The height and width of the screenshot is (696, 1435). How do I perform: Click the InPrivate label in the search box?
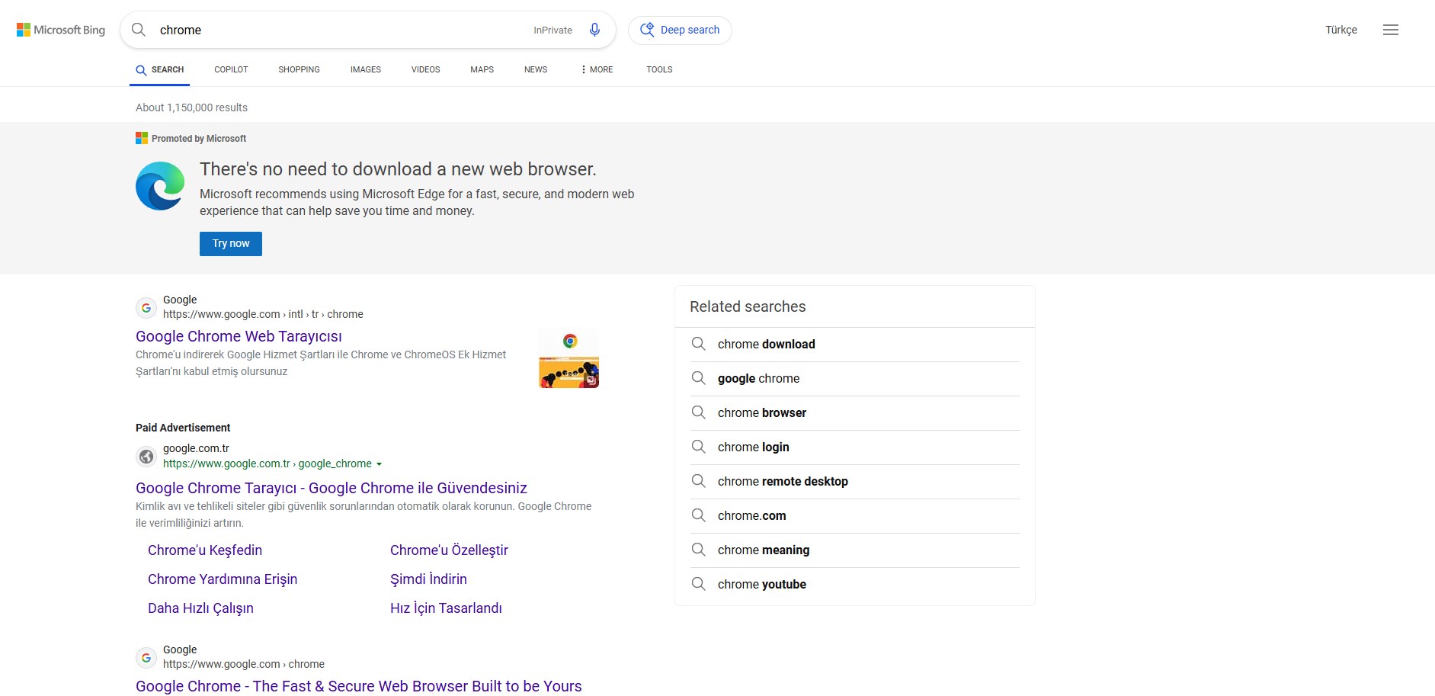pyautogui.click(x=553, y=30)
